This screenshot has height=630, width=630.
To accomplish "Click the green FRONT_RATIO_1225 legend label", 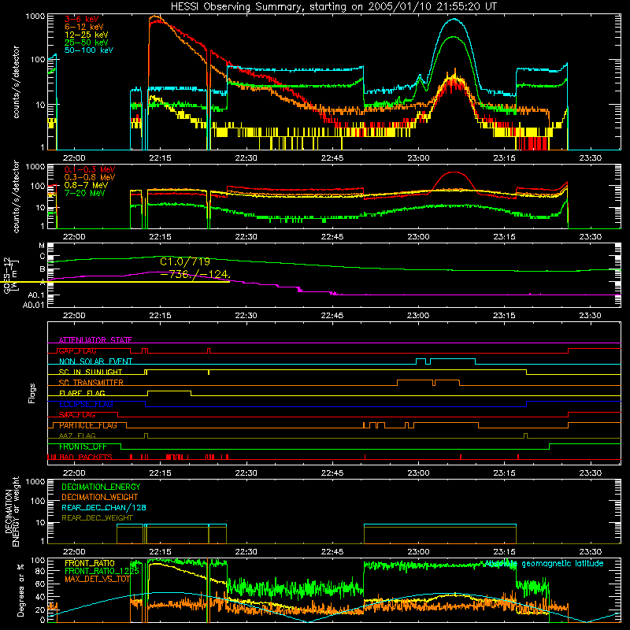I will 102,571.
